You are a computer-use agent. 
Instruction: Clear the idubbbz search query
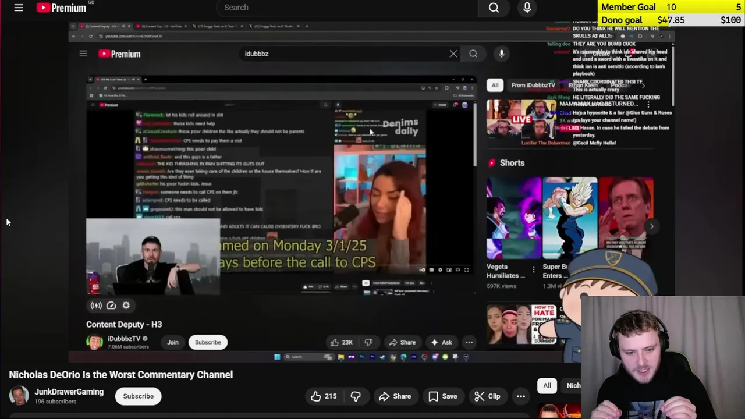coord(453,54)
